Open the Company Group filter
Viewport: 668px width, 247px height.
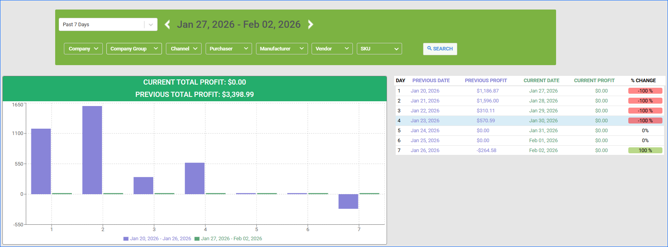[x=134, y=49]
